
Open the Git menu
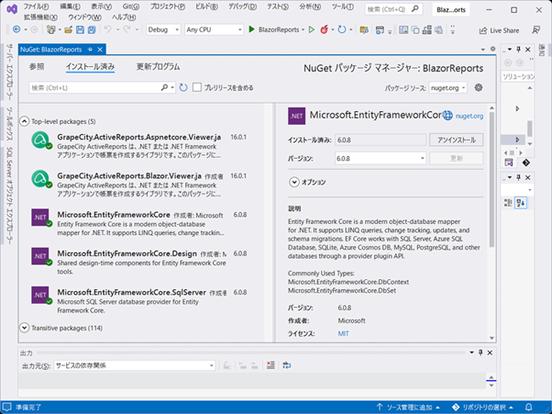(x=131, y=7)
